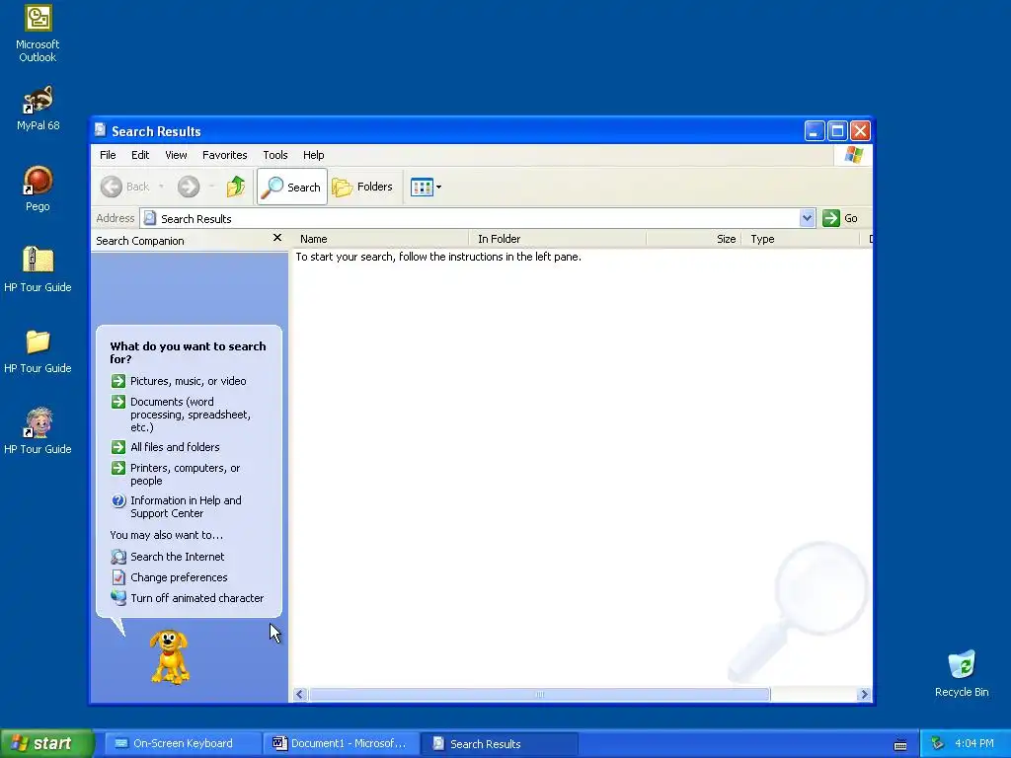The width and height of the screenshot is (1011, 758).
Task: Click the Forward arrow toolbar button
Action: click(189, 187)
